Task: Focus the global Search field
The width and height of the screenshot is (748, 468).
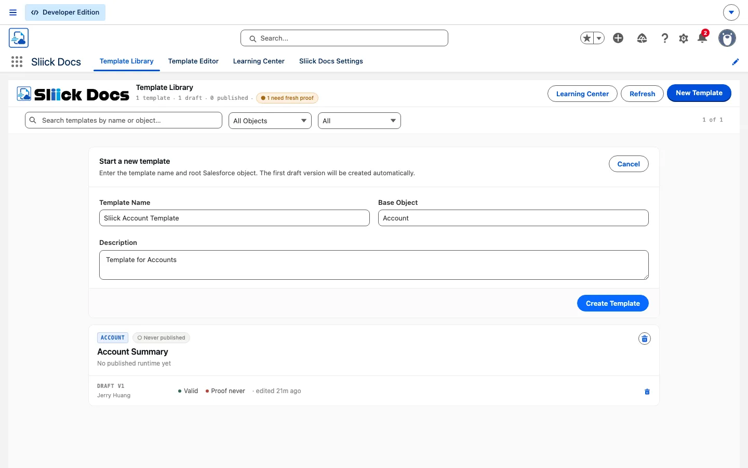Action: click(x=344, y=38)
